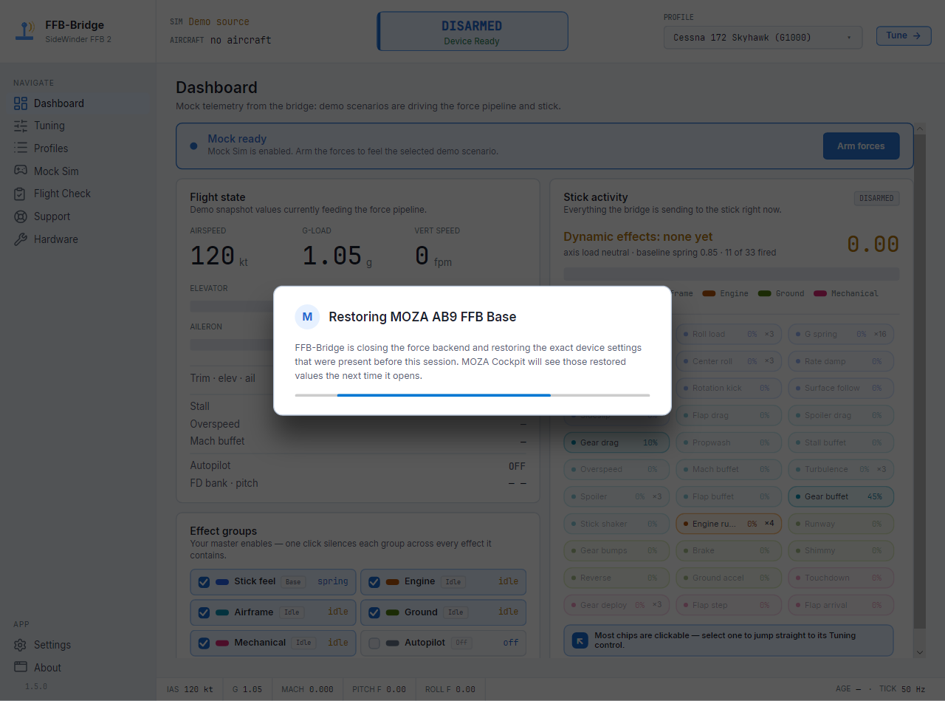Click the Touchdown chip
The width and height of the screenshot is (945, 701).
[841, 578]
